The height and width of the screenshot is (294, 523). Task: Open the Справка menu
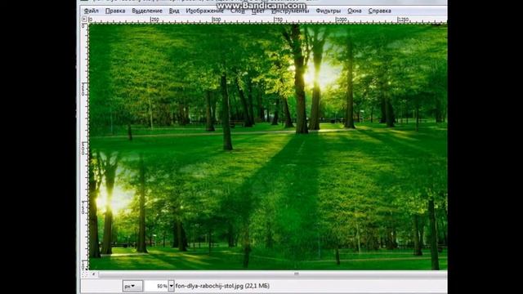coord(379,11)
